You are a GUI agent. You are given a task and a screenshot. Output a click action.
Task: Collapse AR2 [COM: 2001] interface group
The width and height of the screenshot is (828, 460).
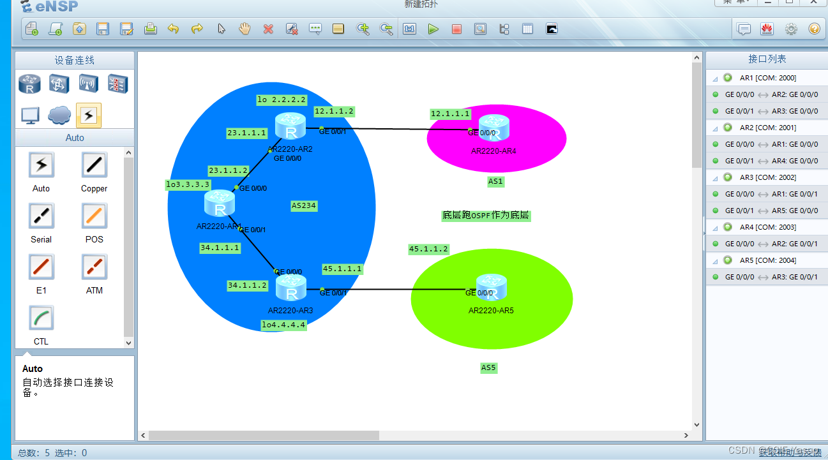pyautogui.click(x=715, y=128)
